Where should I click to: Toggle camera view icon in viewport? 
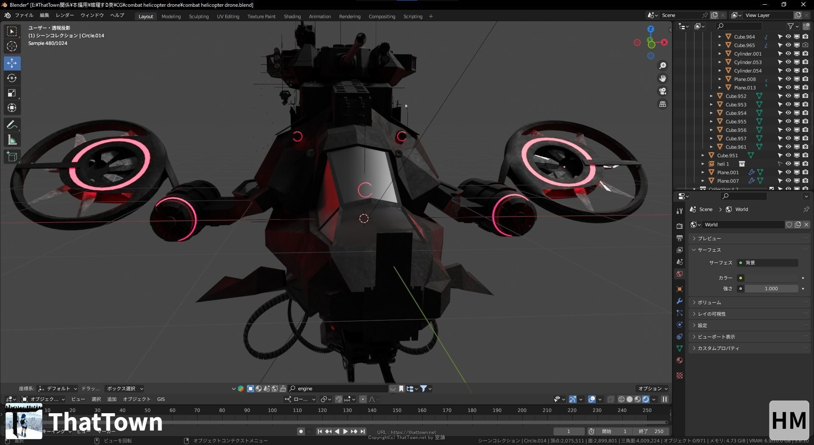click(x=662, y=91)
